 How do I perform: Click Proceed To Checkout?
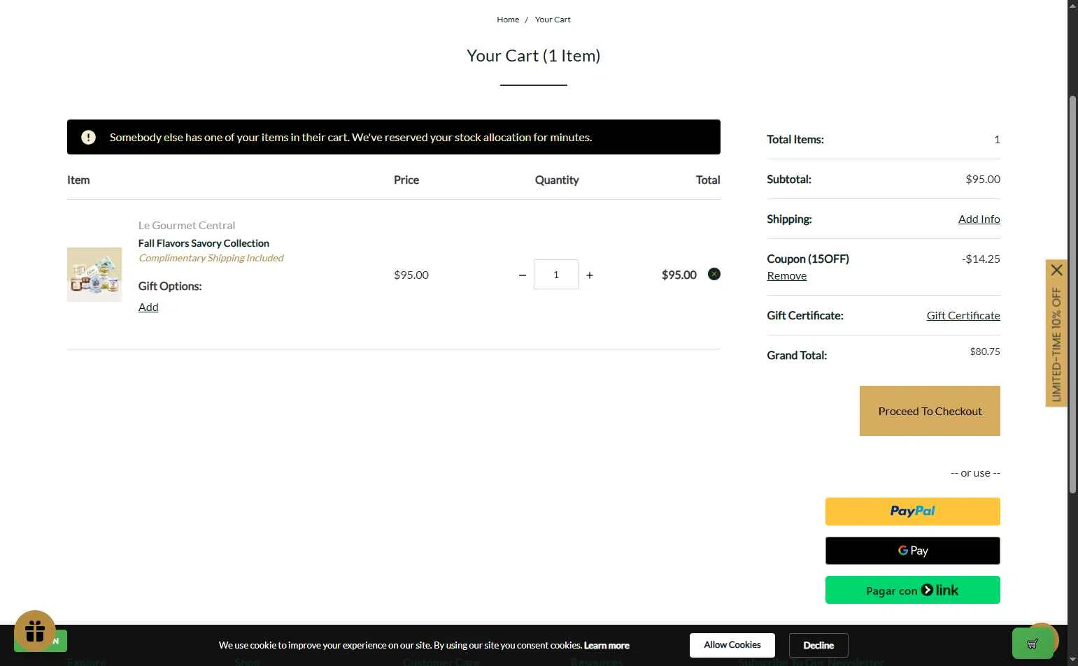coord(930,411)
